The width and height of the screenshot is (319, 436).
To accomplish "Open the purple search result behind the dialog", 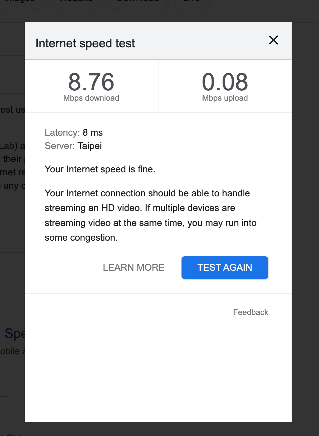I will coord(13,333).
